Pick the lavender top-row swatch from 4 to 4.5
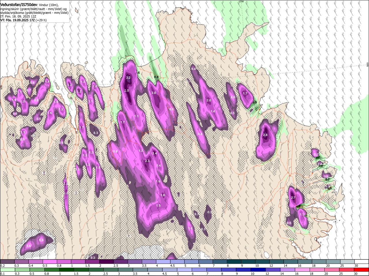The width and height of the screenshot is (369, 276). coord(163,262)
